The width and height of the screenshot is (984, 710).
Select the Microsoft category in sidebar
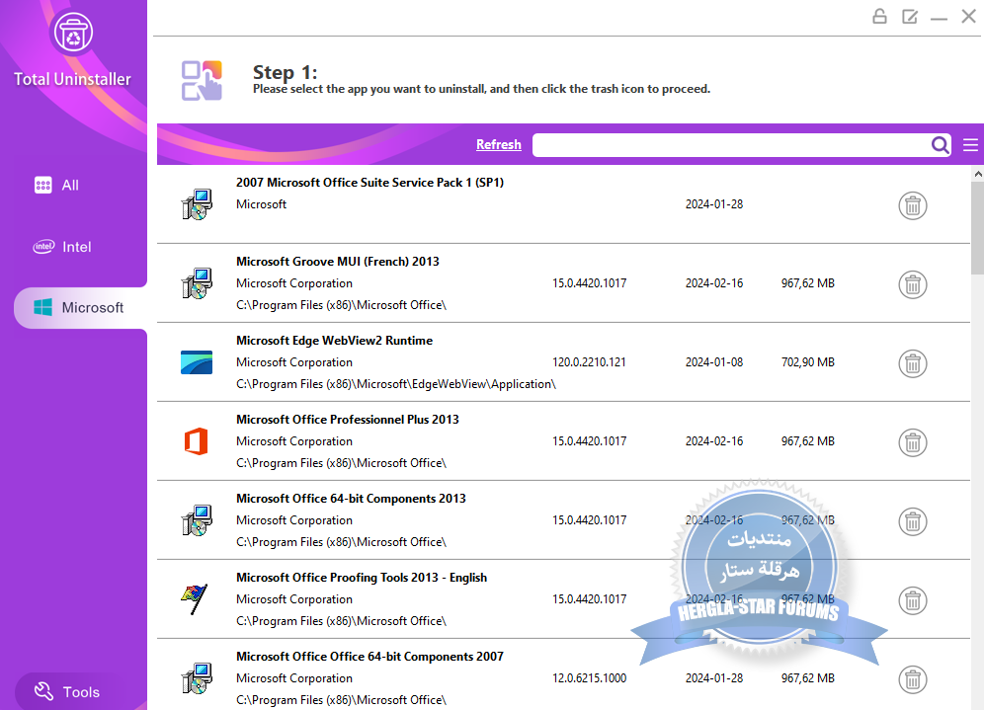[80, 308]
